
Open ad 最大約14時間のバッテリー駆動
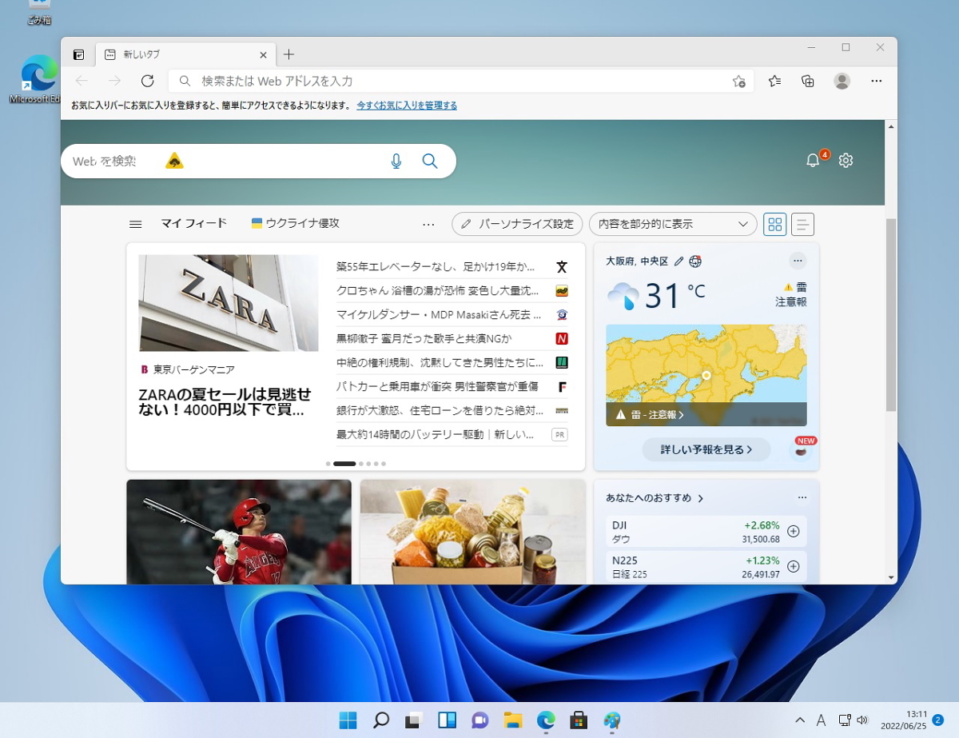point(436,434)
